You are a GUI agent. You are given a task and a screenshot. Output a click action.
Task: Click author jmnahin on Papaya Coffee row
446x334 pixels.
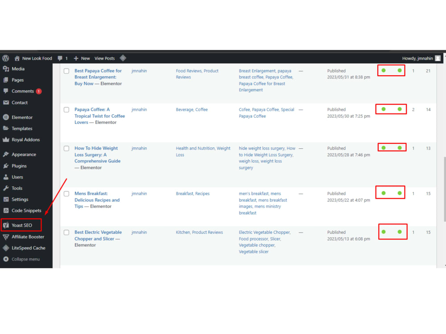(x=139, y=110)
